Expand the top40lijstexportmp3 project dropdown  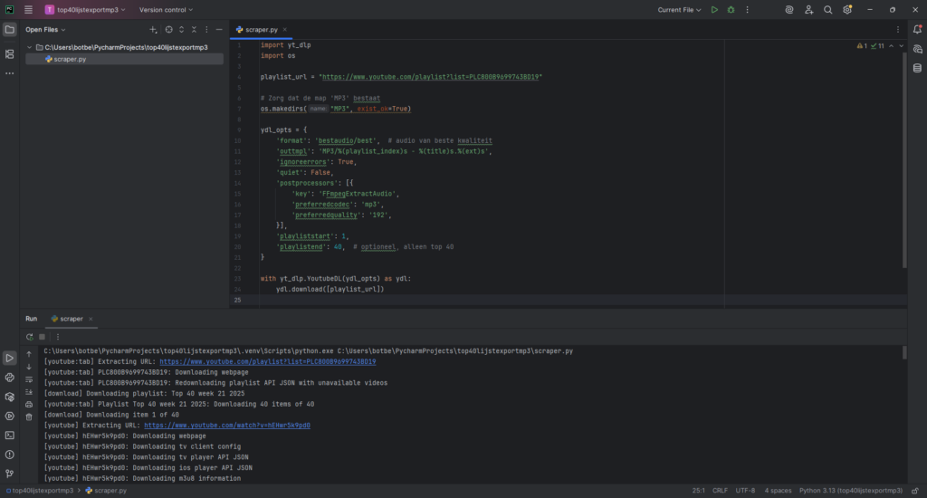[x=85, y=10]
